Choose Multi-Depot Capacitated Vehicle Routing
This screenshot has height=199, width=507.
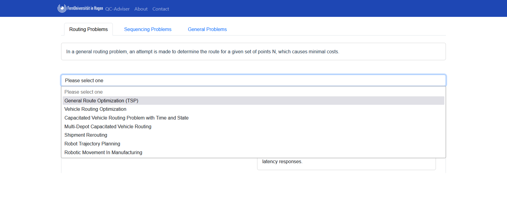point(108,126)
